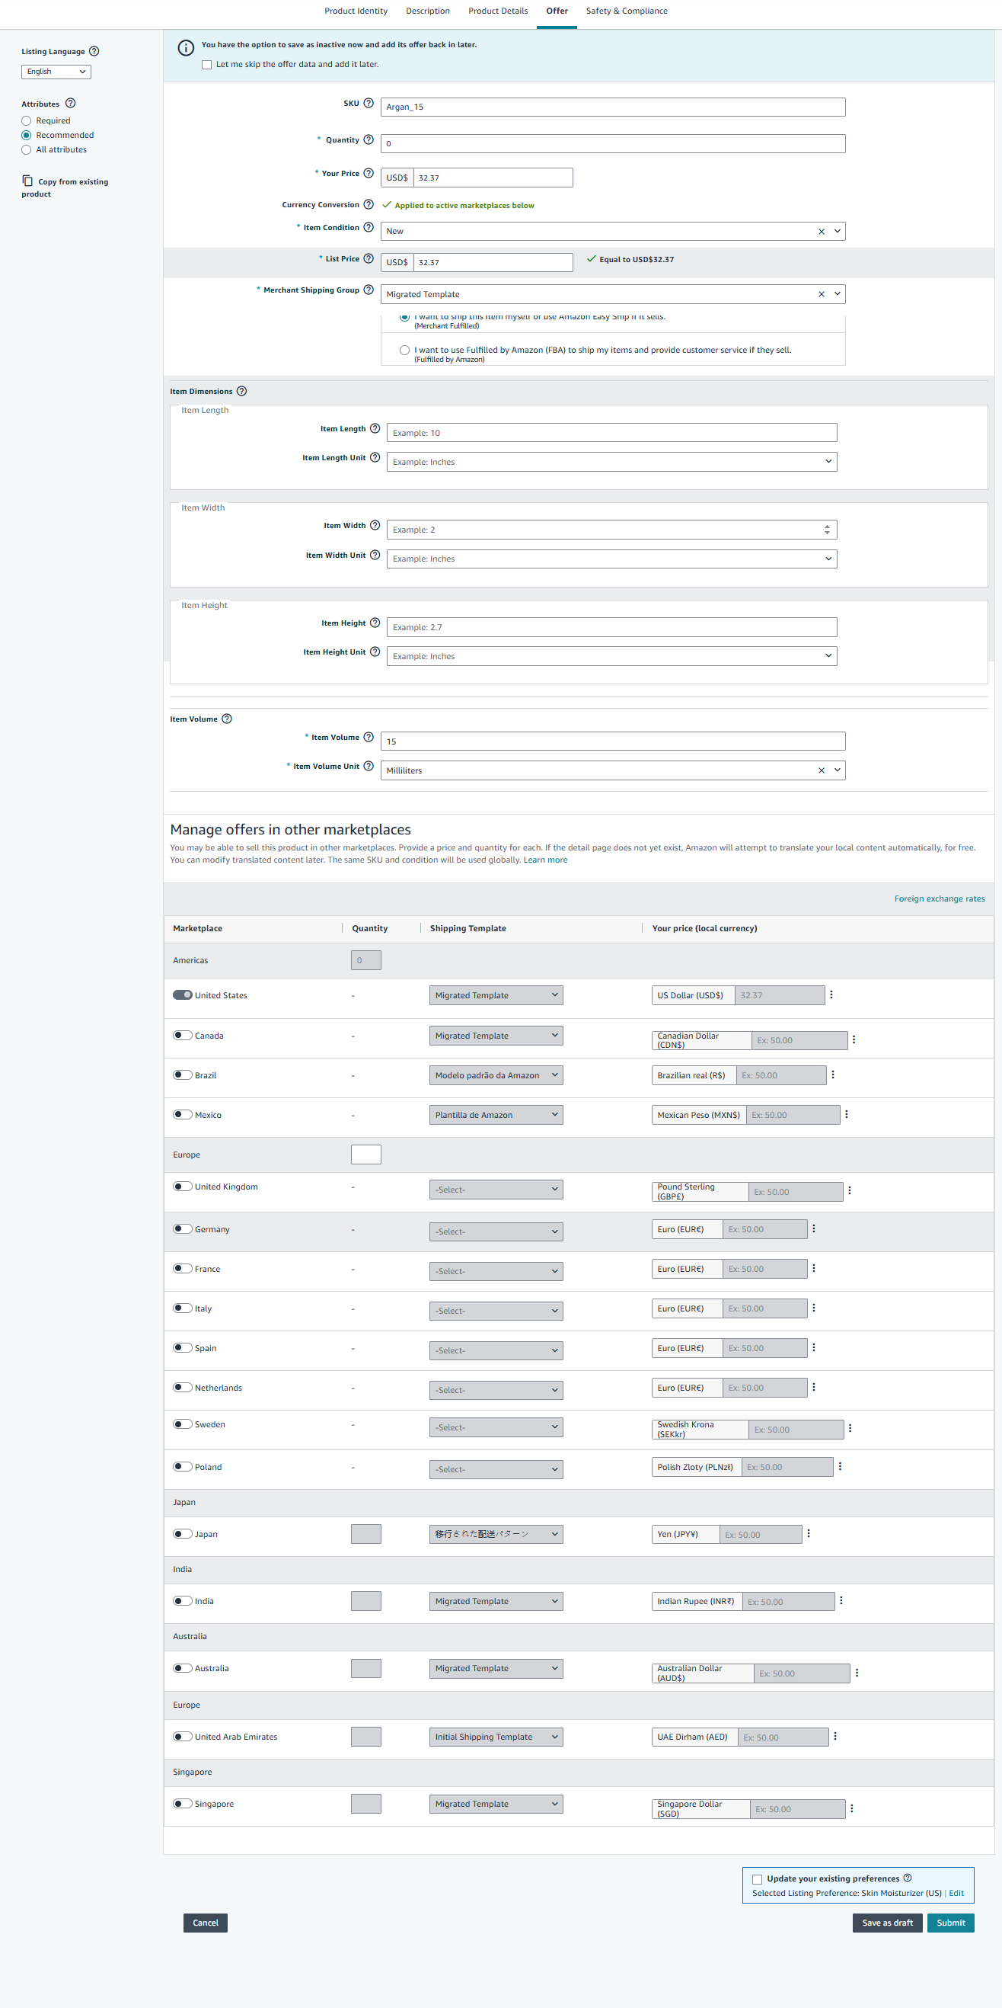The width and height of the screenshot is (1002, 2008).
Task: Expand the United Kingdom shipping template dropdown
Action: coord(495,1190)
